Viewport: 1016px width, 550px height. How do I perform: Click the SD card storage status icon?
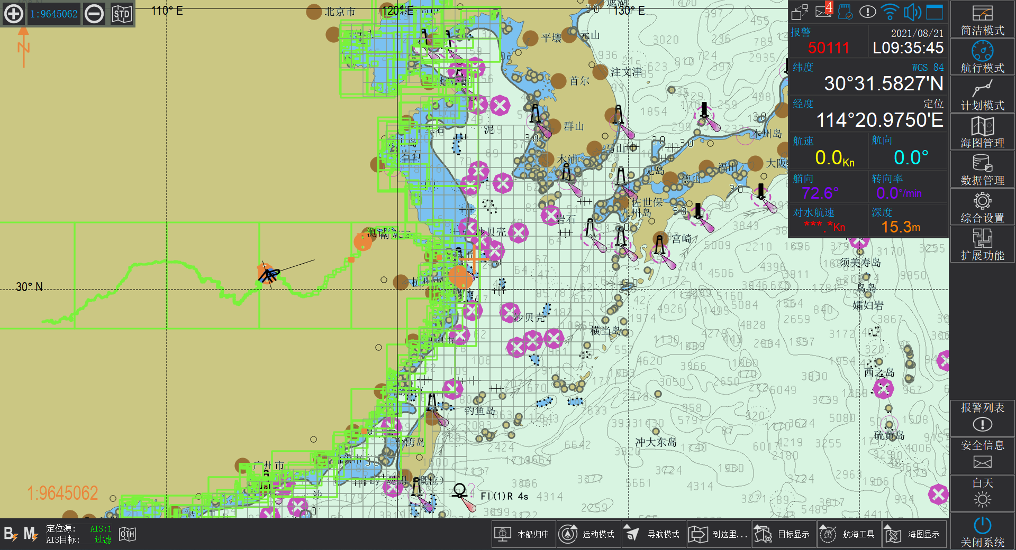tap(846, 11)
